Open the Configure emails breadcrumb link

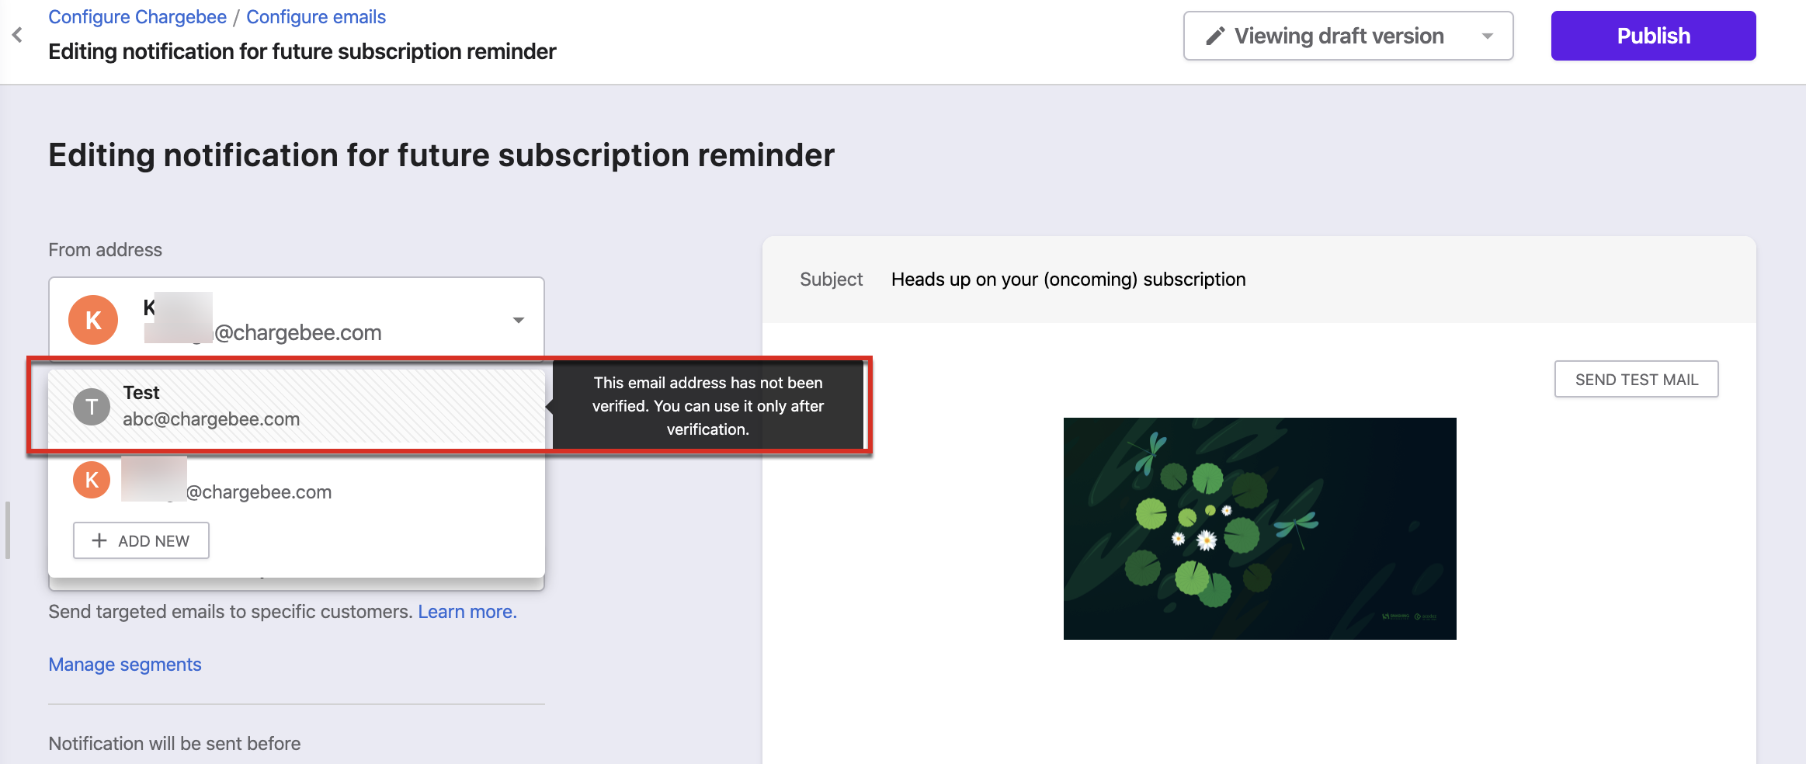316,17
